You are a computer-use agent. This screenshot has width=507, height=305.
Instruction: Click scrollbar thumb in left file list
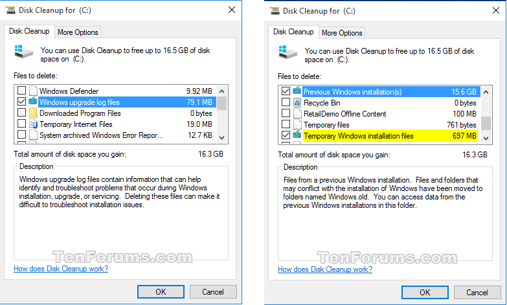point(222,104)
